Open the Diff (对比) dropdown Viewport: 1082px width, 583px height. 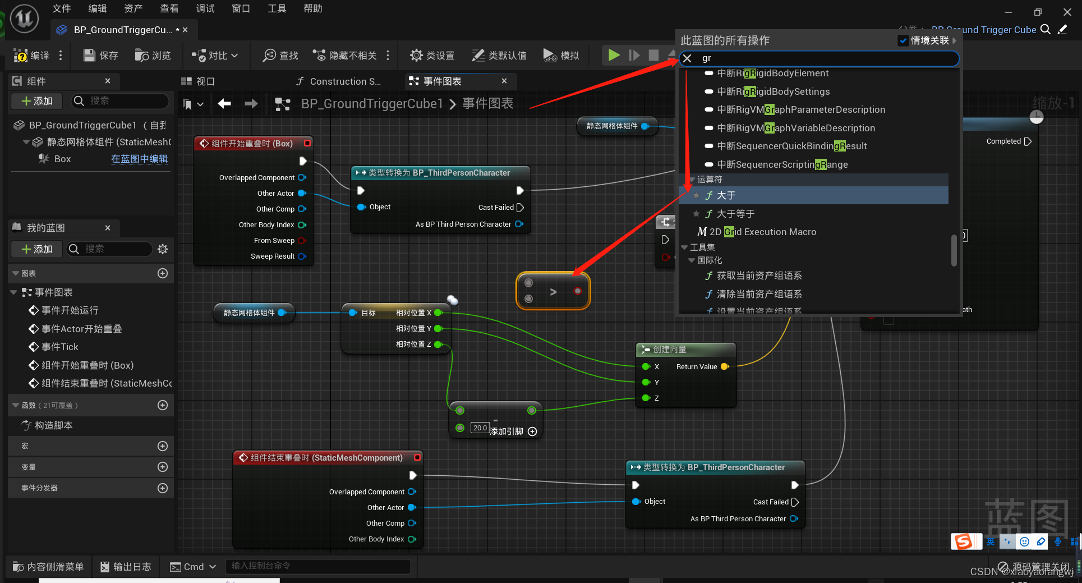215,55
